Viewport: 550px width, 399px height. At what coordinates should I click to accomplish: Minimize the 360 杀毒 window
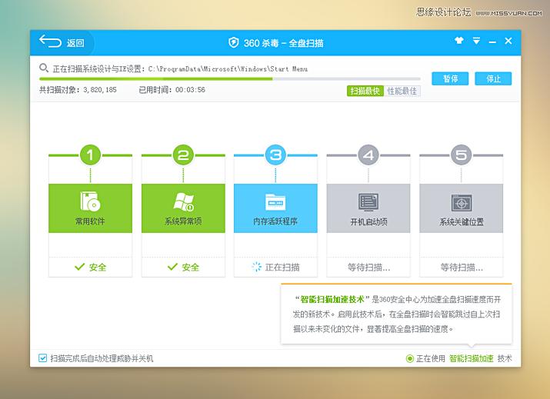(492, 42)
